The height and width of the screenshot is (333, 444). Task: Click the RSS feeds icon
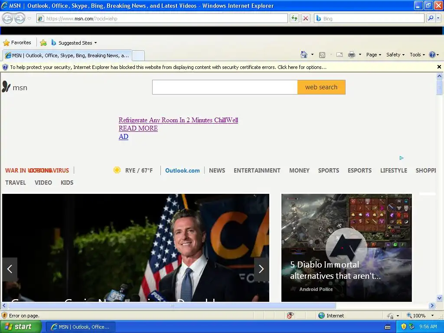[x=322, y=55]
